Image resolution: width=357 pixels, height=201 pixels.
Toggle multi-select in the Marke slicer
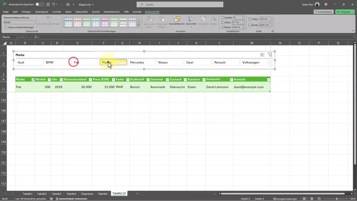pos(262,55)
